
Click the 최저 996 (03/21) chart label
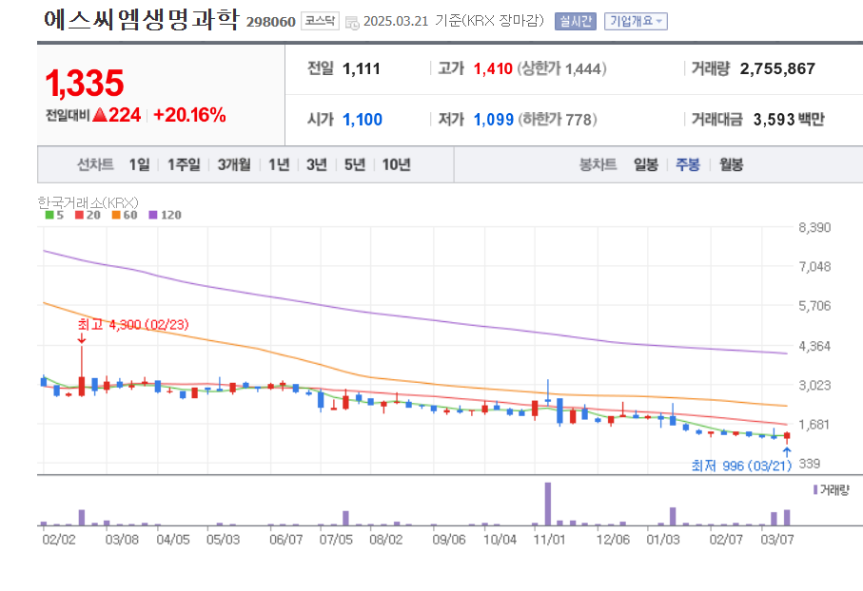coord(741,466)
